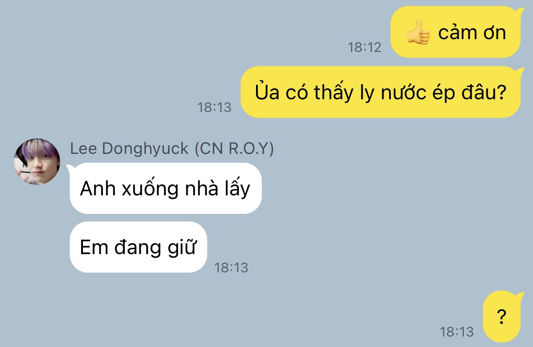Click the word "Anh" in the white bubble

click(x=97, y=188)
